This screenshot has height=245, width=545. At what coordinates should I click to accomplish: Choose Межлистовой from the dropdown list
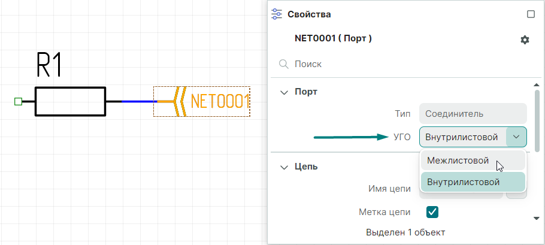(x=458, y=161)
